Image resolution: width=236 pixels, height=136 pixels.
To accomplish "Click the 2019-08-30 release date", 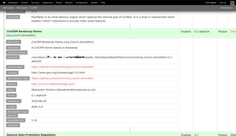I will (x=39, y=101).
